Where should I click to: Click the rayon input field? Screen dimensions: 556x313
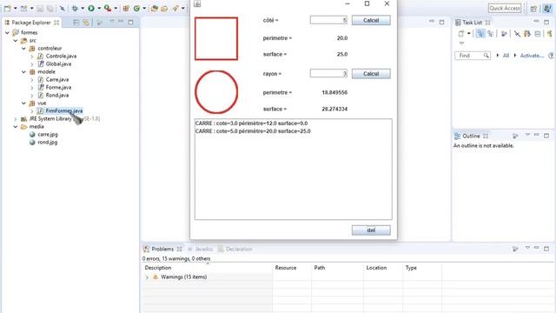pos(328,73)
